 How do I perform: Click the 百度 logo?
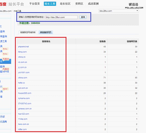coord(3,4)
